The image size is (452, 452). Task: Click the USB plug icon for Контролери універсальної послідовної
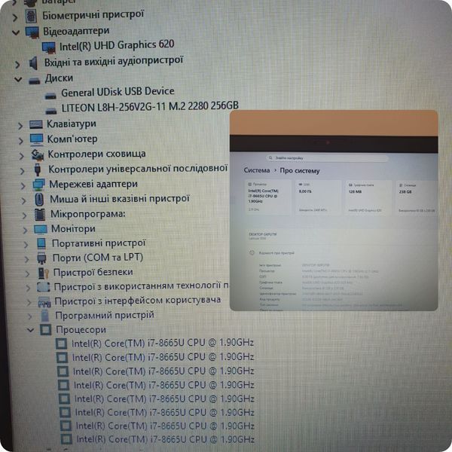coord(38,169)
